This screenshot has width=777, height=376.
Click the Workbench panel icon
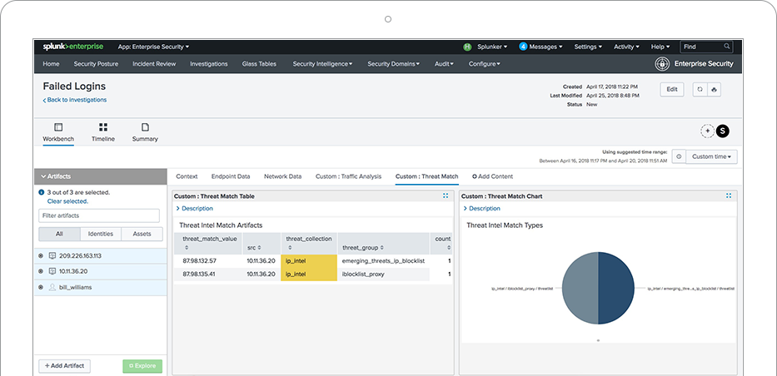pos(58,127)
